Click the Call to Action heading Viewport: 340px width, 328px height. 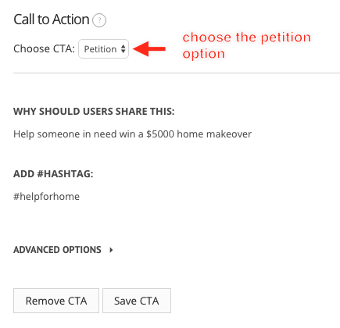52,20
